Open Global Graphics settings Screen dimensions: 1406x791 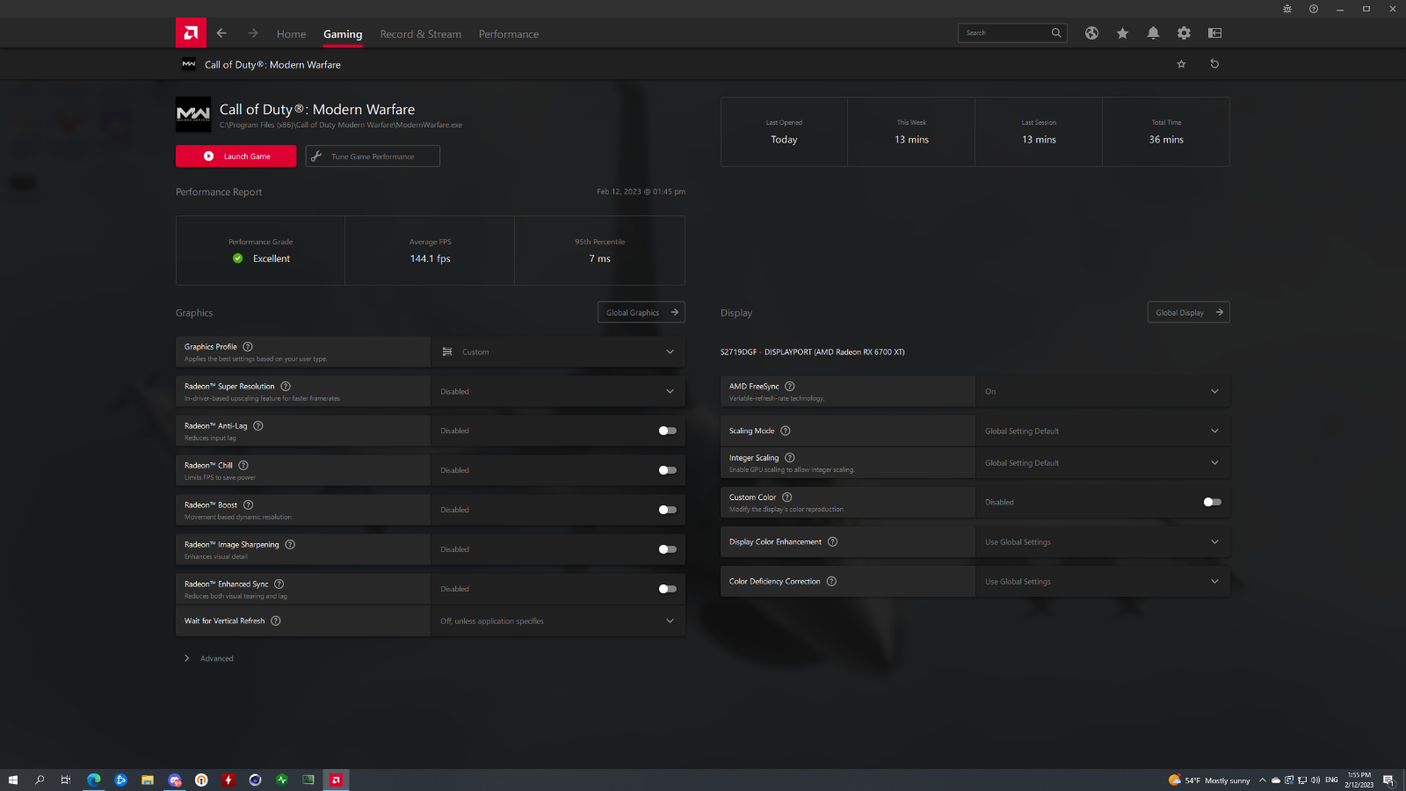tap(641, 312)
